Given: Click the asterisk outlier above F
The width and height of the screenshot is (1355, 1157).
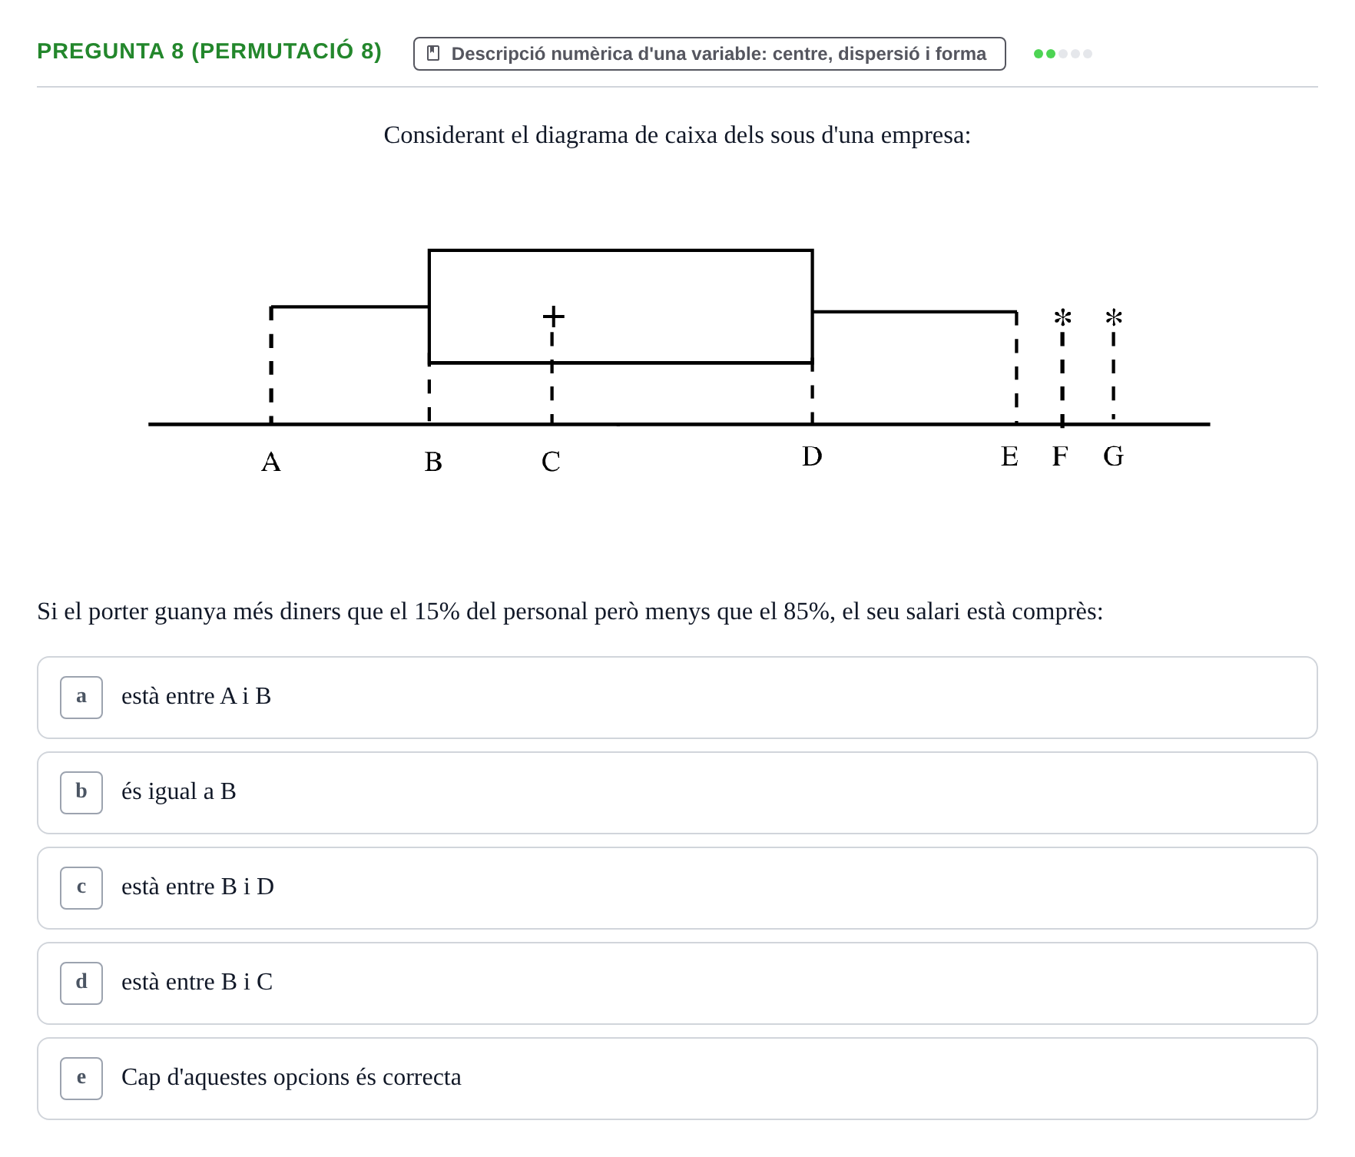Looking at the screenshot, I should pos(1062,317).
